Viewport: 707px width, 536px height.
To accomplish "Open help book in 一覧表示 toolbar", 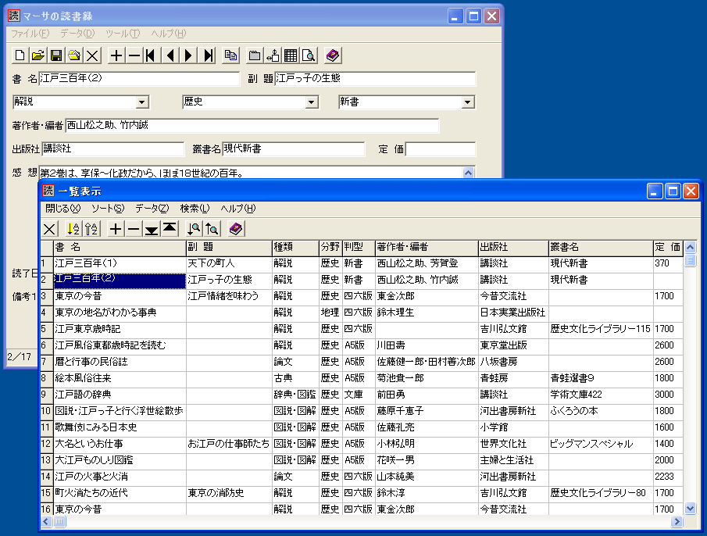I will [x=236, y=229].
